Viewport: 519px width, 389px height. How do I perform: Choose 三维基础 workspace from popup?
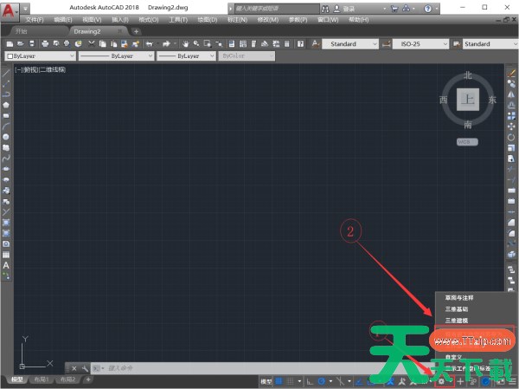[x=457, y=309]
